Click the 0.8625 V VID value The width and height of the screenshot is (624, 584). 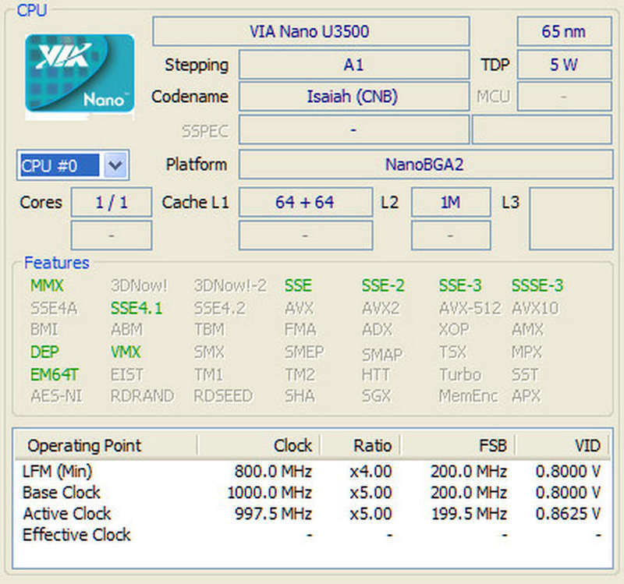click(568, 514)
